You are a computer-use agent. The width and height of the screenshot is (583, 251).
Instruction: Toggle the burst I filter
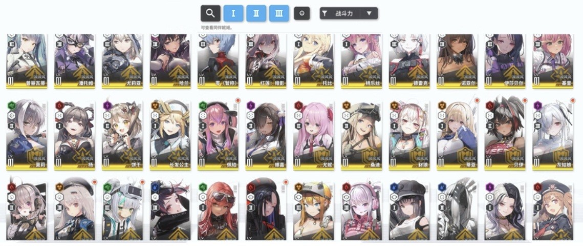click(x=233, y=13)
